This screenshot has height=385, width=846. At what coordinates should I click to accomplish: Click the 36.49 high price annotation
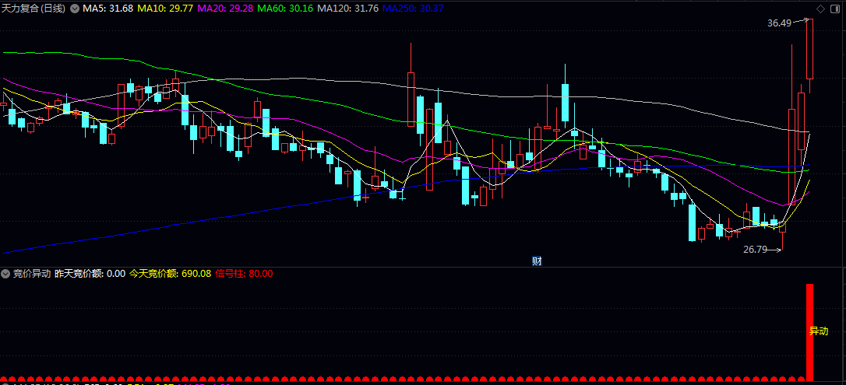click(778, 23)
